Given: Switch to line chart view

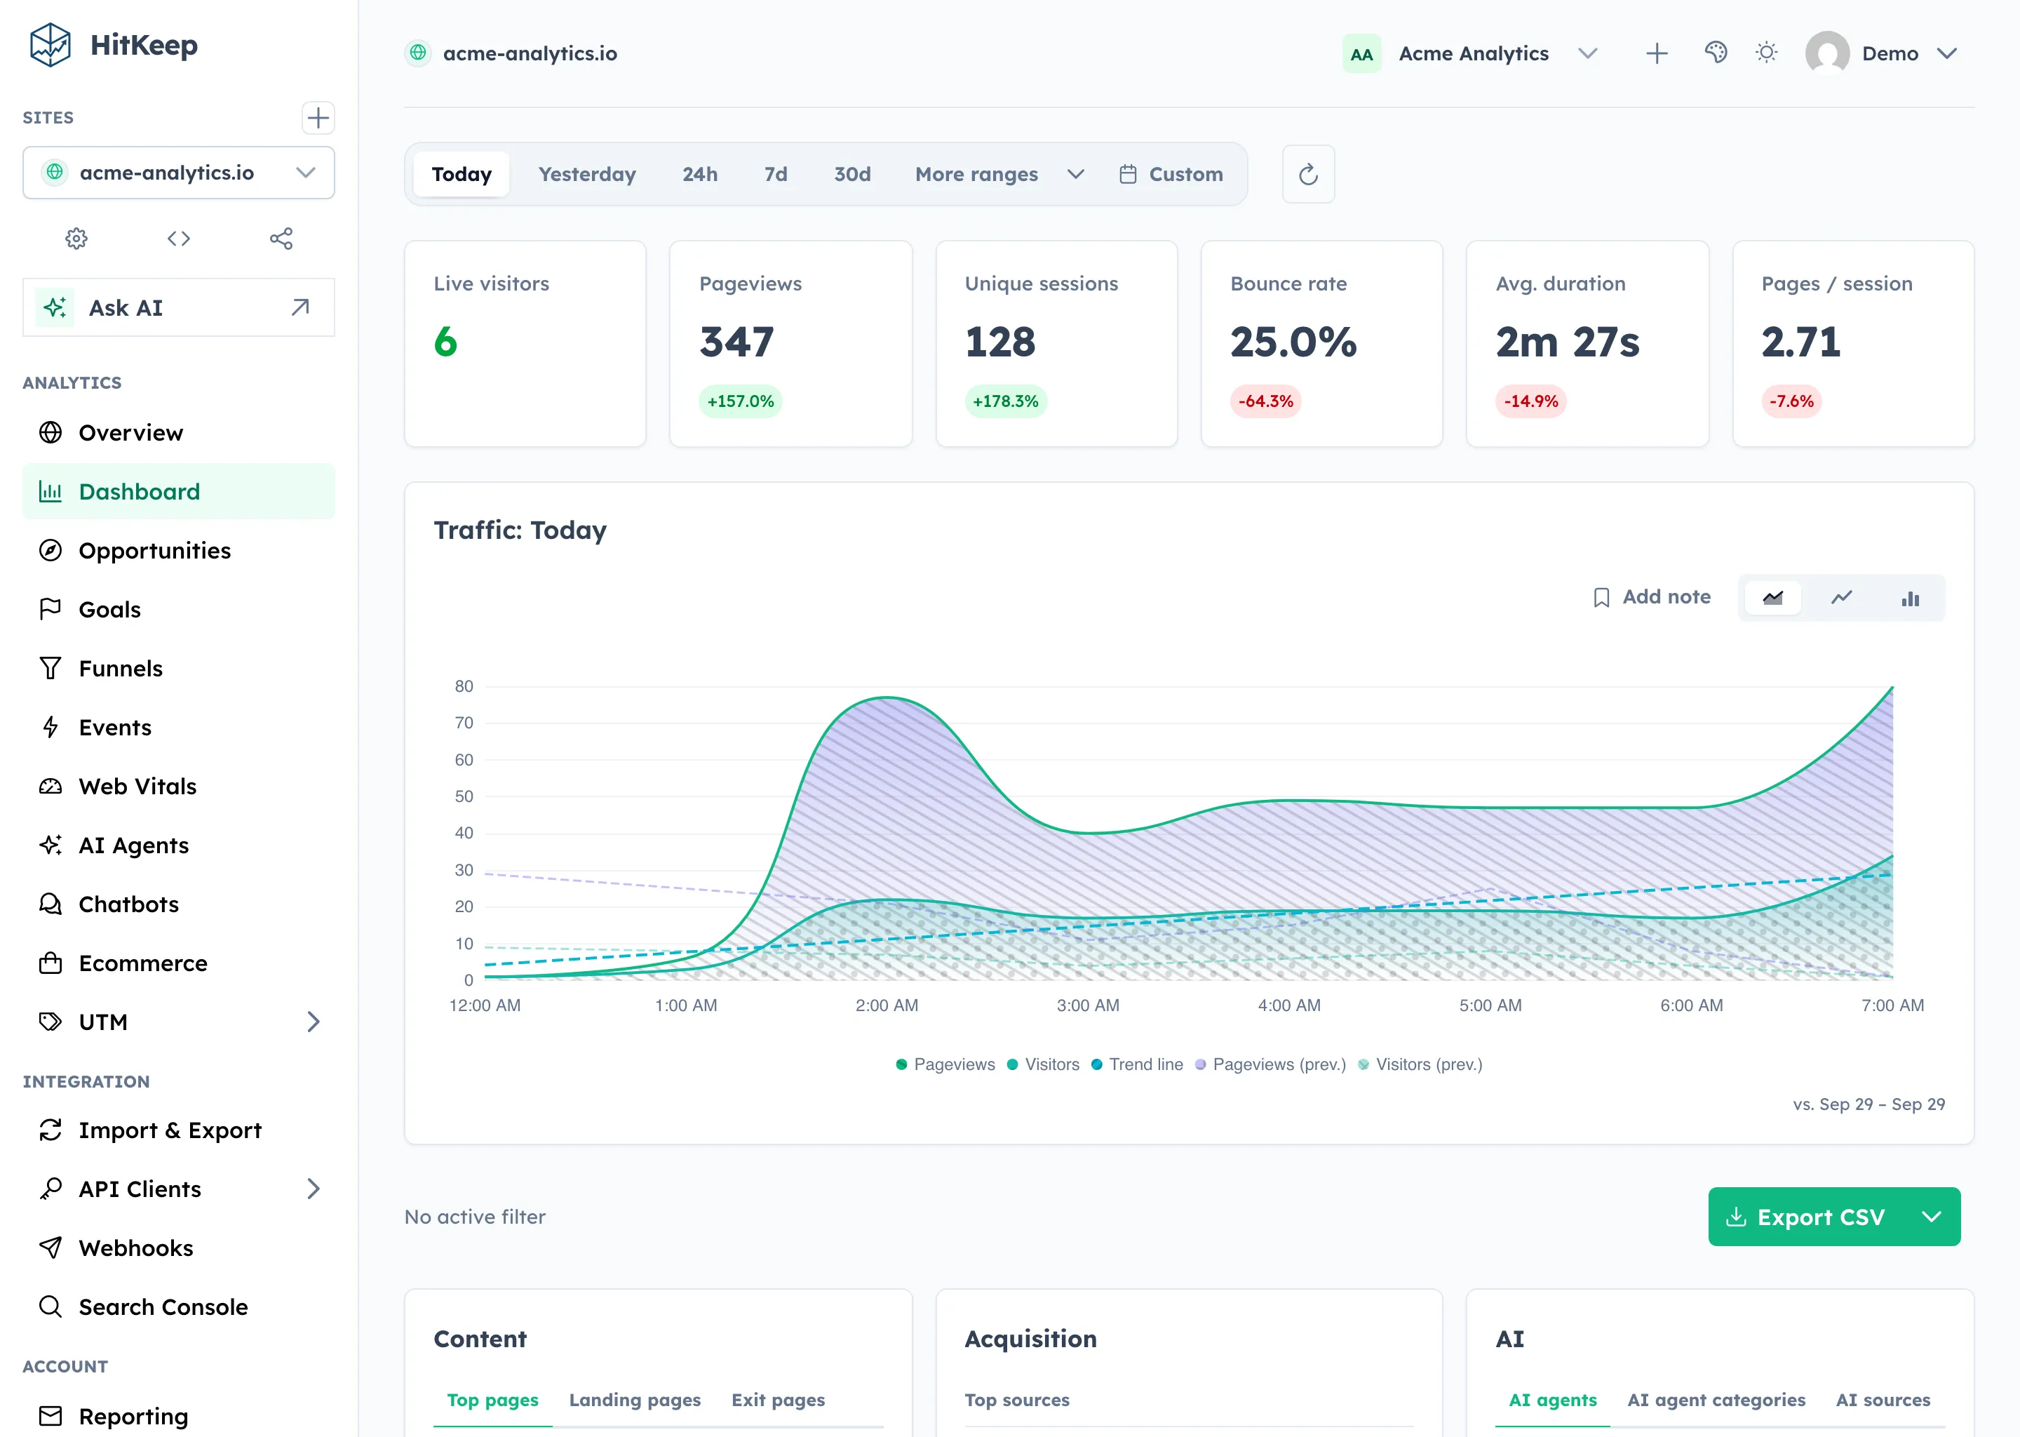Looking at the screenshot, I should [x=1841, y=598].
